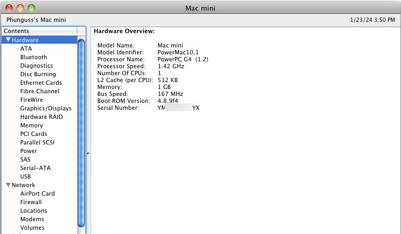The height and width of the screenshot is (234, 401).
Task: Click the Number Of CPUs label
Action: [122, 73]
